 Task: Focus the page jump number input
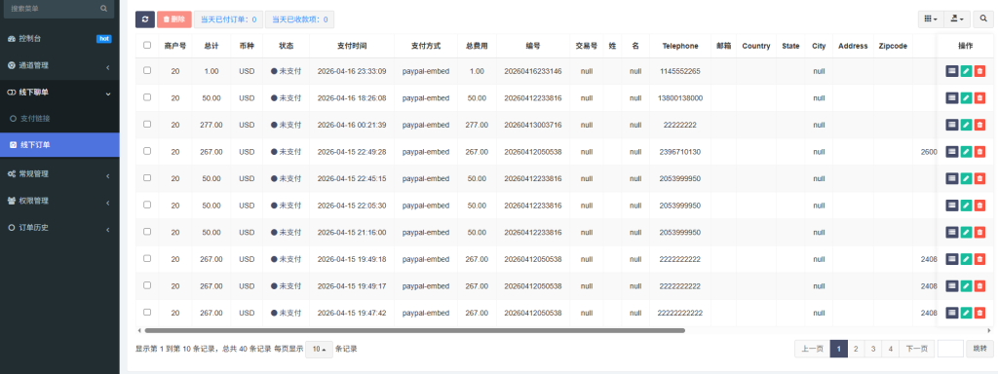950,349
